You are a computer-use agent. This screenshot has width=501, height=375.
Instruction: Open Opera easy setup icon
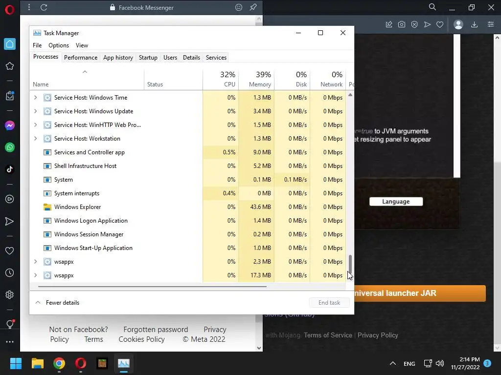[x=491, y=24]
